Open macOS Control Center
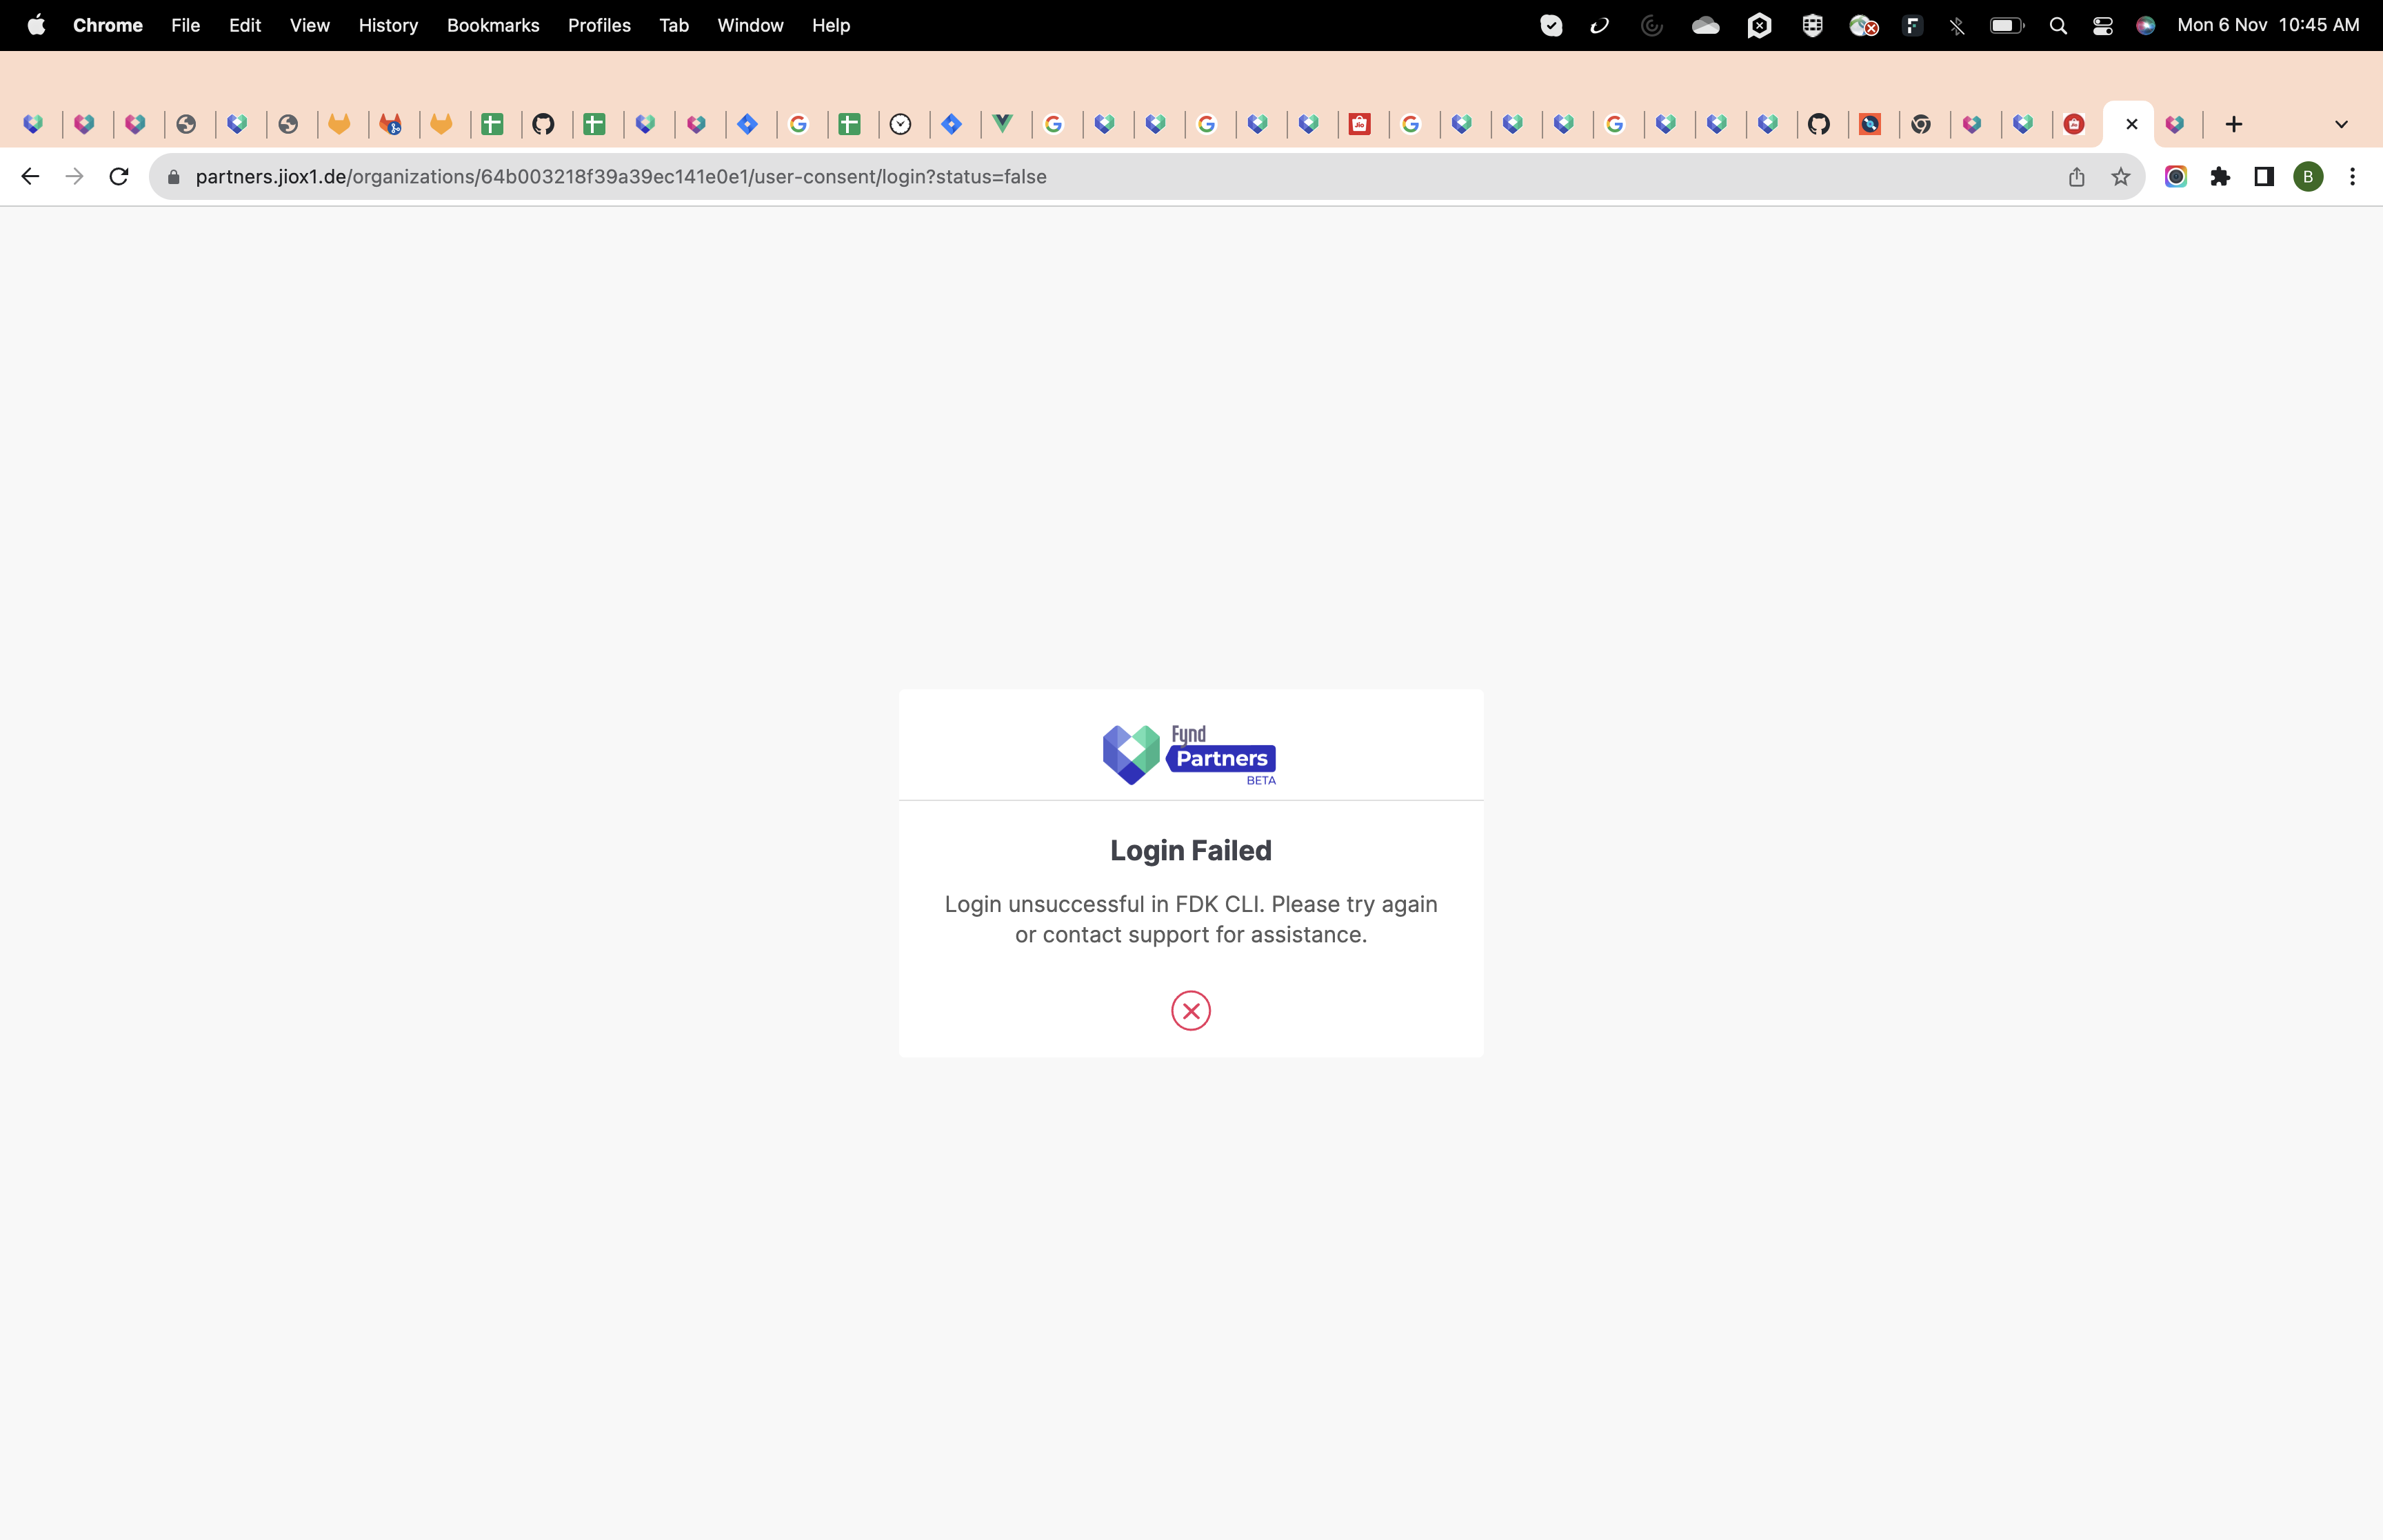The height and width of the screenshot is (1540, 2383). (2102, 25)
